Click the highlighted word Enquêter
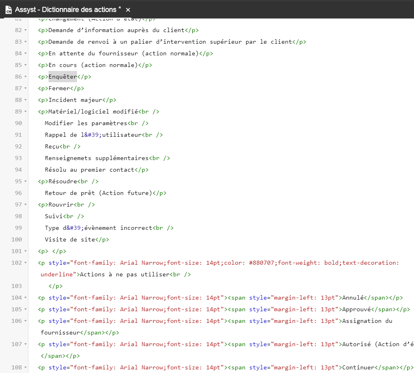 click(x=63, y=77)
